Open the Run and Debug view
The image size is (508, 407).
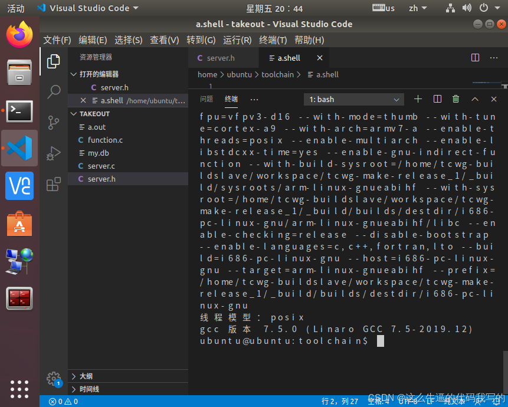[54, 153]
